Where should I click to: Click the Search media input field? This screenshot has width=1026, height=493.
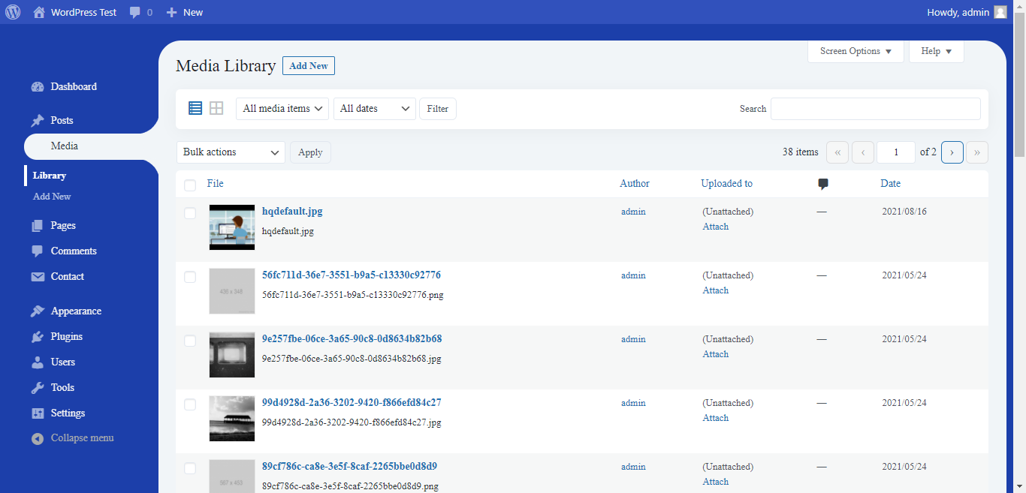(876, 109)
